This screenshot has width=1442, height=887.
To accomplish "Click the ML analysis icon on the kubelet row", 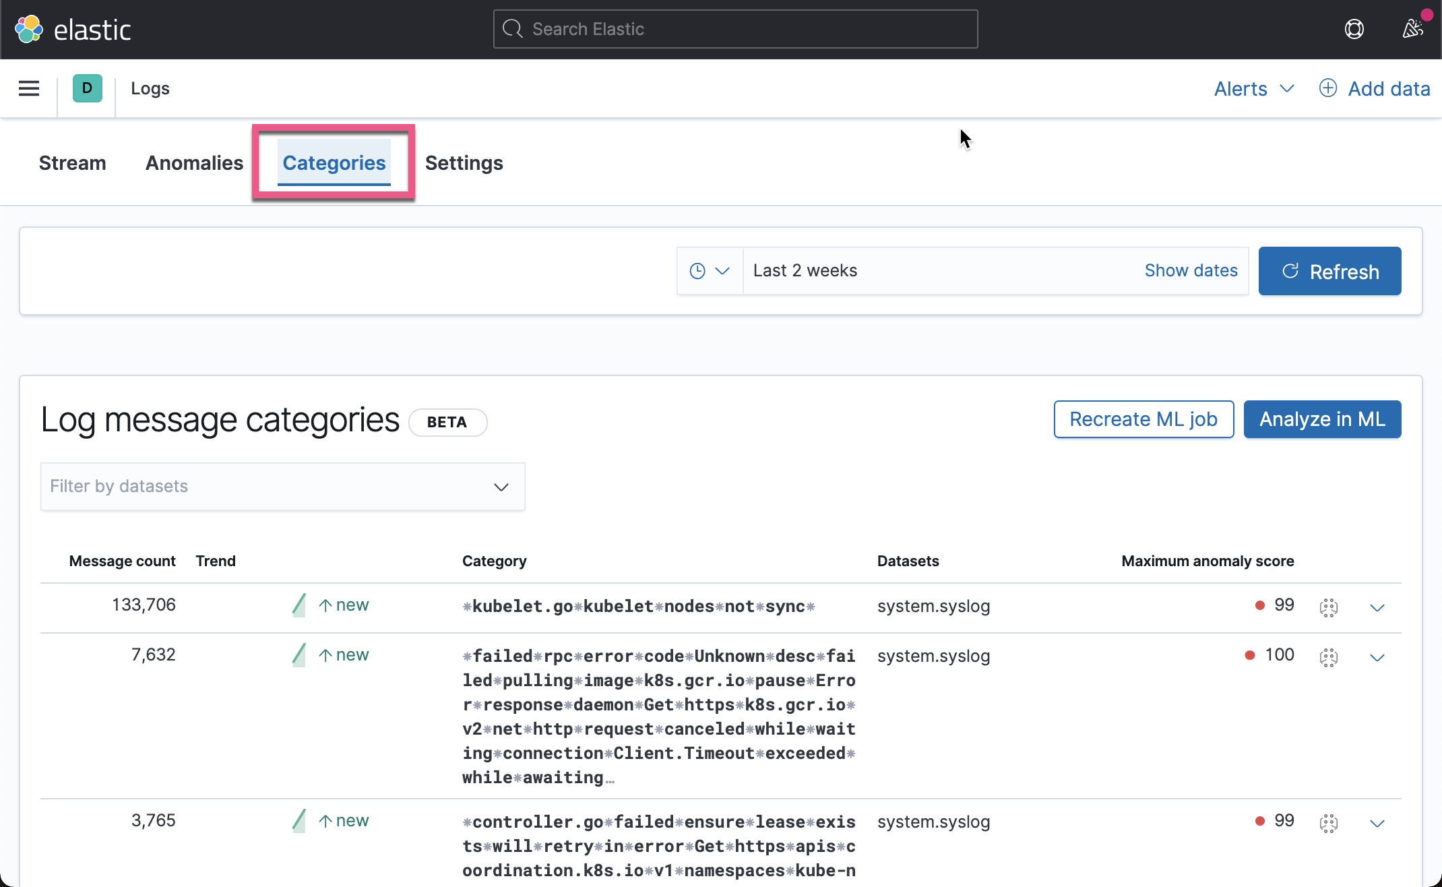I will coord(1329,607).
